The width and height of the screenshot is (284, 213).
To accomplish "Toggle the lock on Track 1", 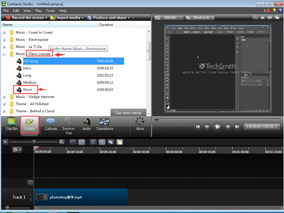I will [x=30, y=200].
